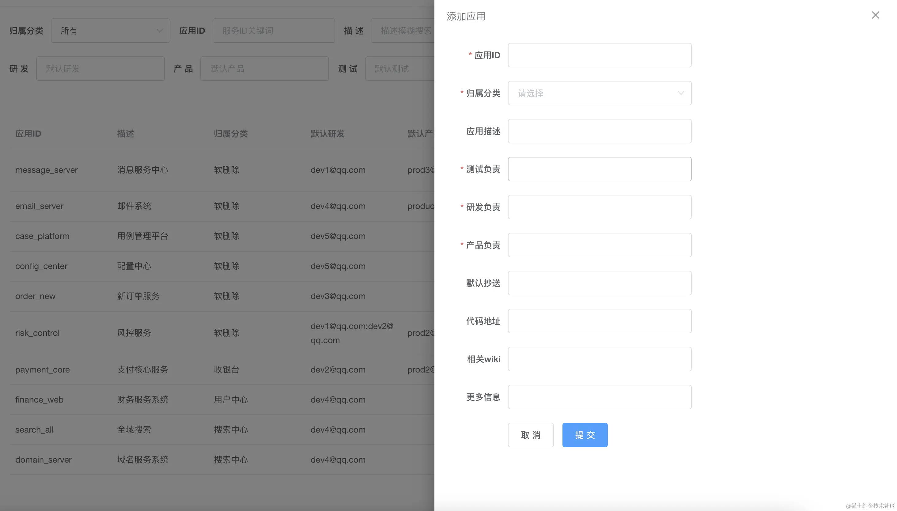The width and height of the screenshot is (897, 511).
Task: Click into the 产品负责 field
Action: (x=599, y=245)
